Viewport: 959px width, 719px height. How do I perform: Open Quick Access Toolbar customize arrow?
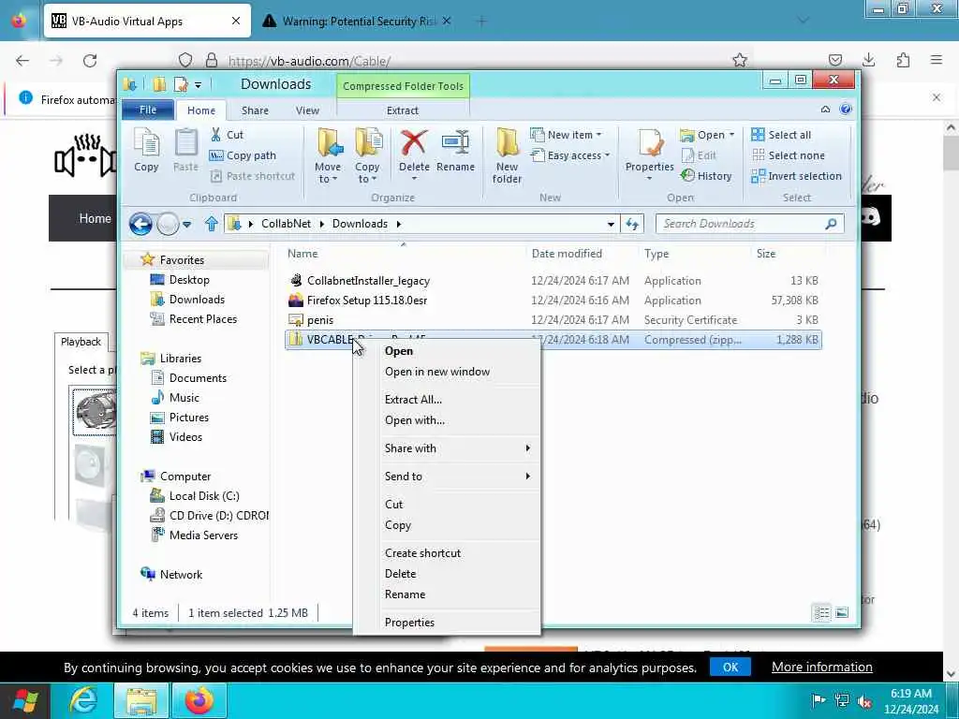199,85
